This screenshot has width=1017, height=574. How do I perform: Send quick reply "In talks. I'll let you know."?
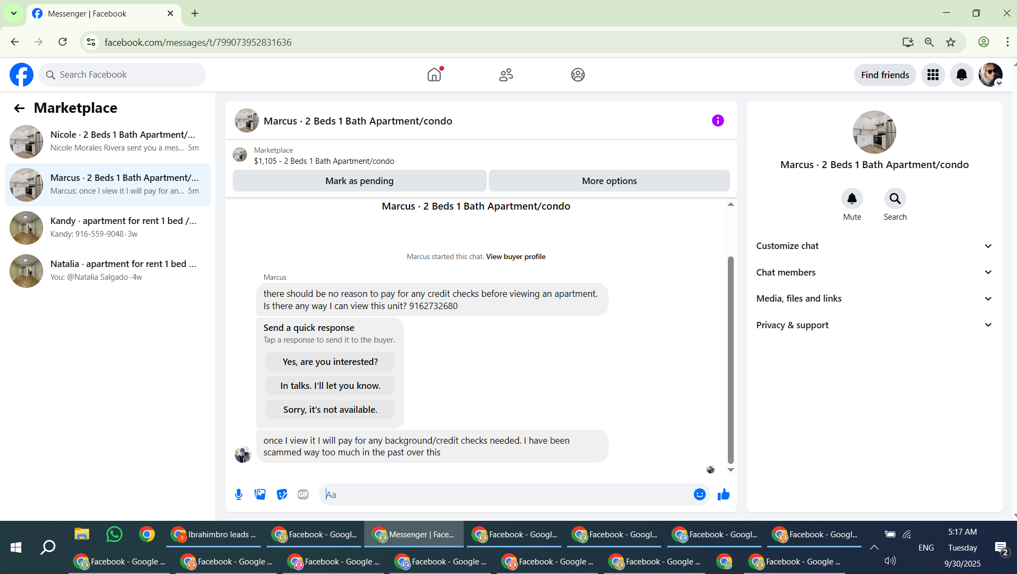pyautogui.click(x=330, y=386)
